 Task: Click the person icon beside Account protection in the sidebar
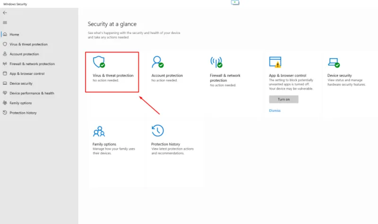5,54
